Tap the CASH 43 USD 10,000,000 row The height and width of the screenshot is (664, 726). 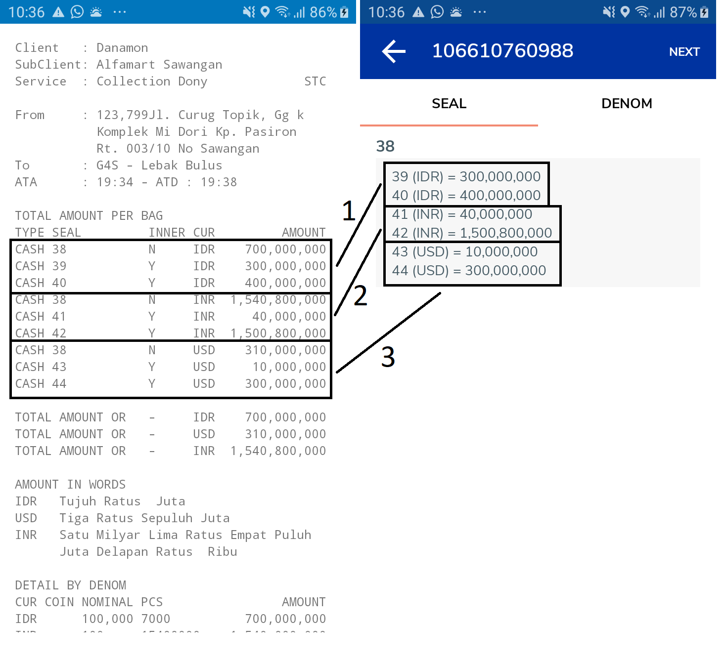point(171,367)
